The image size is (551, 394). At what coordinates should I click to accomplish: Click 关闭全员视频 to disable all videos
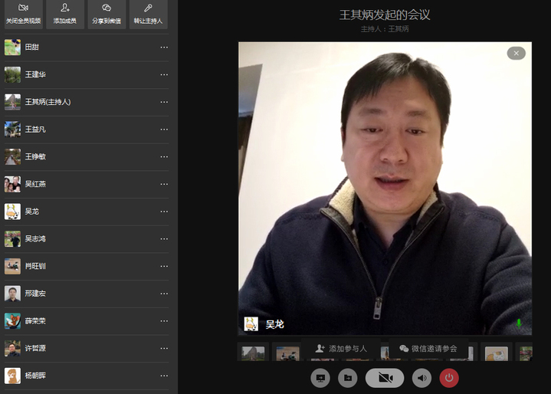[x=23, y=14]
